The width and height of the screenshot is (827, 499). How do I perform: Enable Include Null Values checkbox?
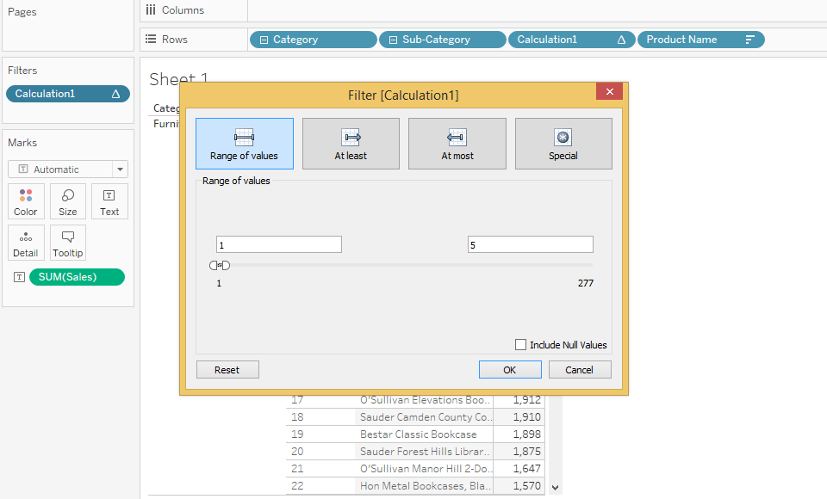click(520, 345)
